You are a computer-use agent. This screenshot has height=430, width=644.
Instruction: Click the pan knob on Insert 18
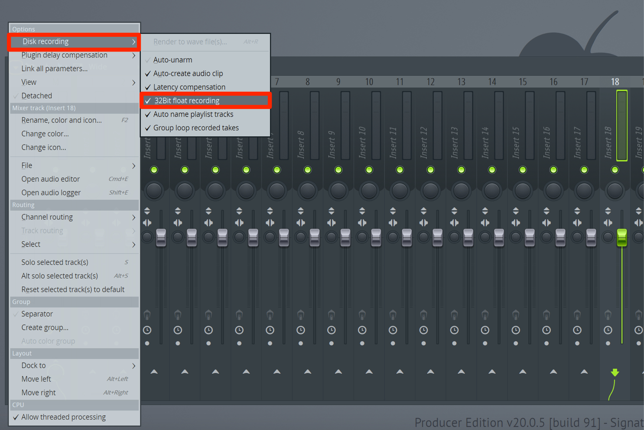click(x=615, y=190)
